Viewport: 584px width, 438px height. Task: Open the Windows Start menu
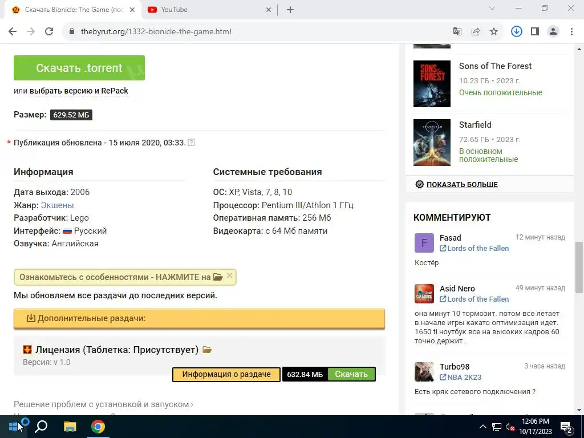[x=14, y=427]
